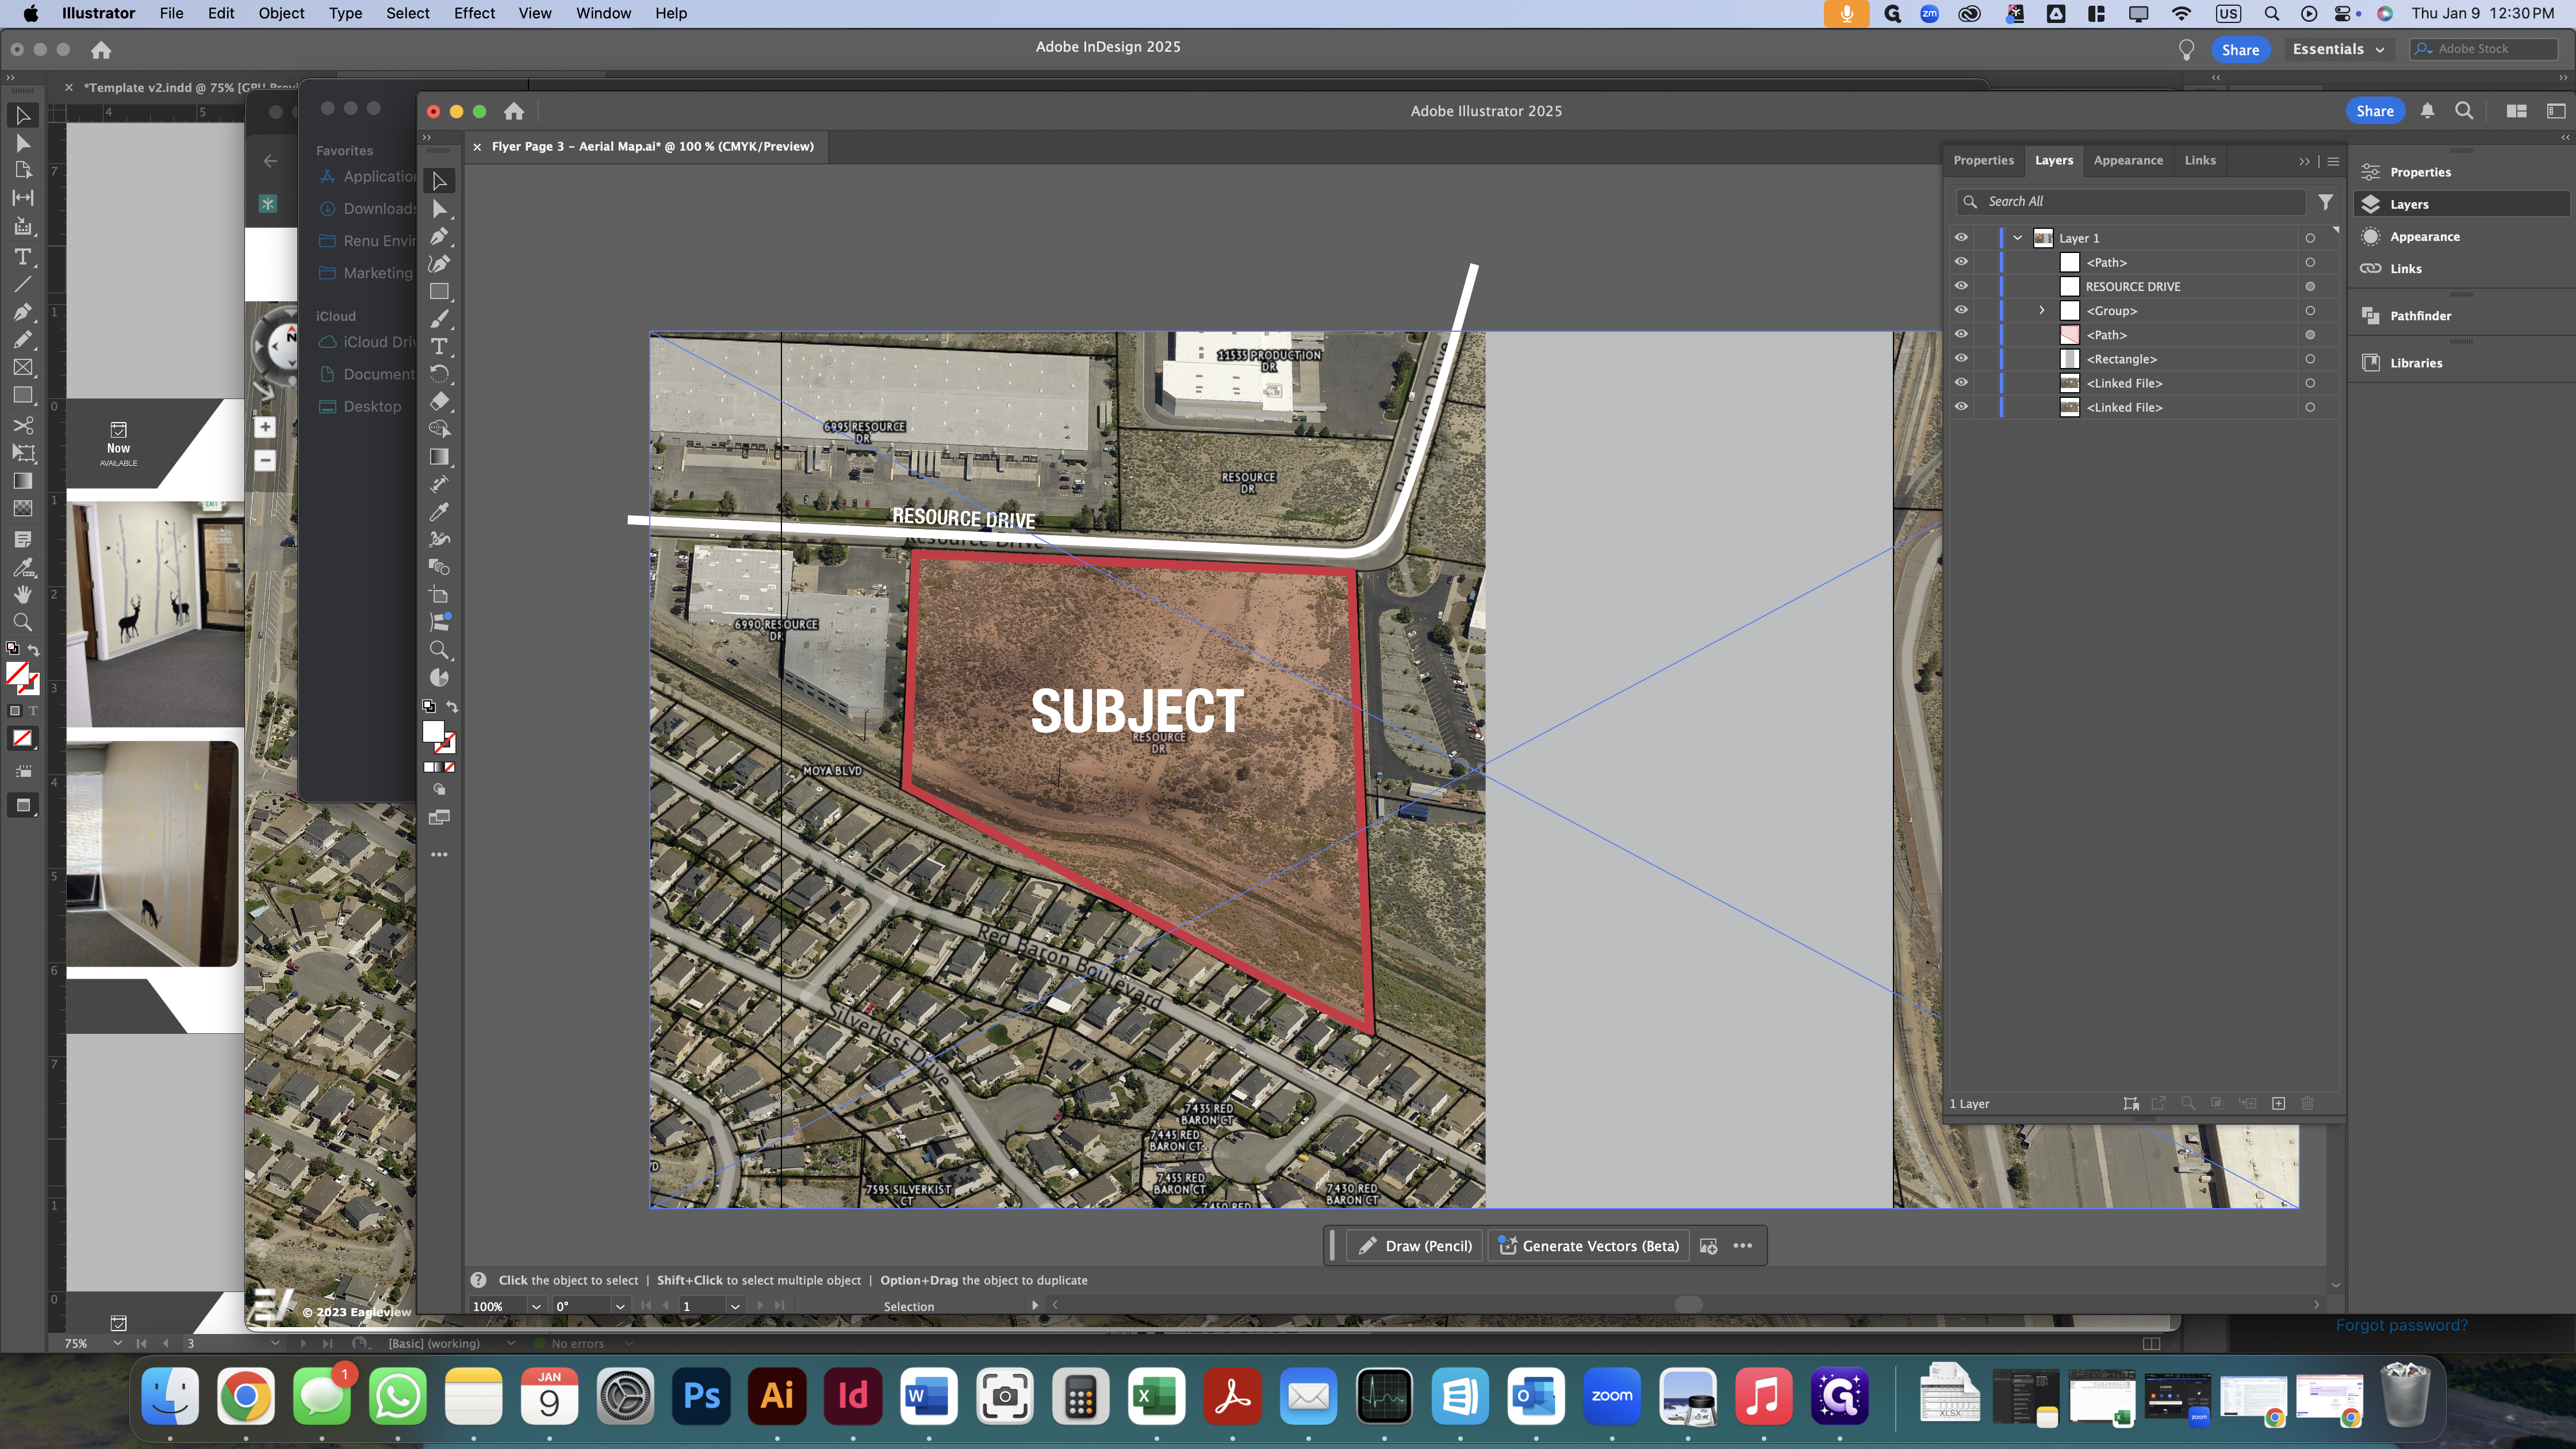Open the Window menu
Screen dimensions: 2576x1449
click(603, 13)
